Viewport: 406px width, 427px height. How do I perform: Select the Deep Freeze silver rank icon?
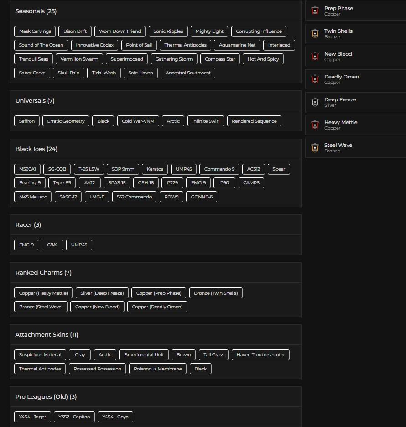pyautogui.click(x=315, y=102)
